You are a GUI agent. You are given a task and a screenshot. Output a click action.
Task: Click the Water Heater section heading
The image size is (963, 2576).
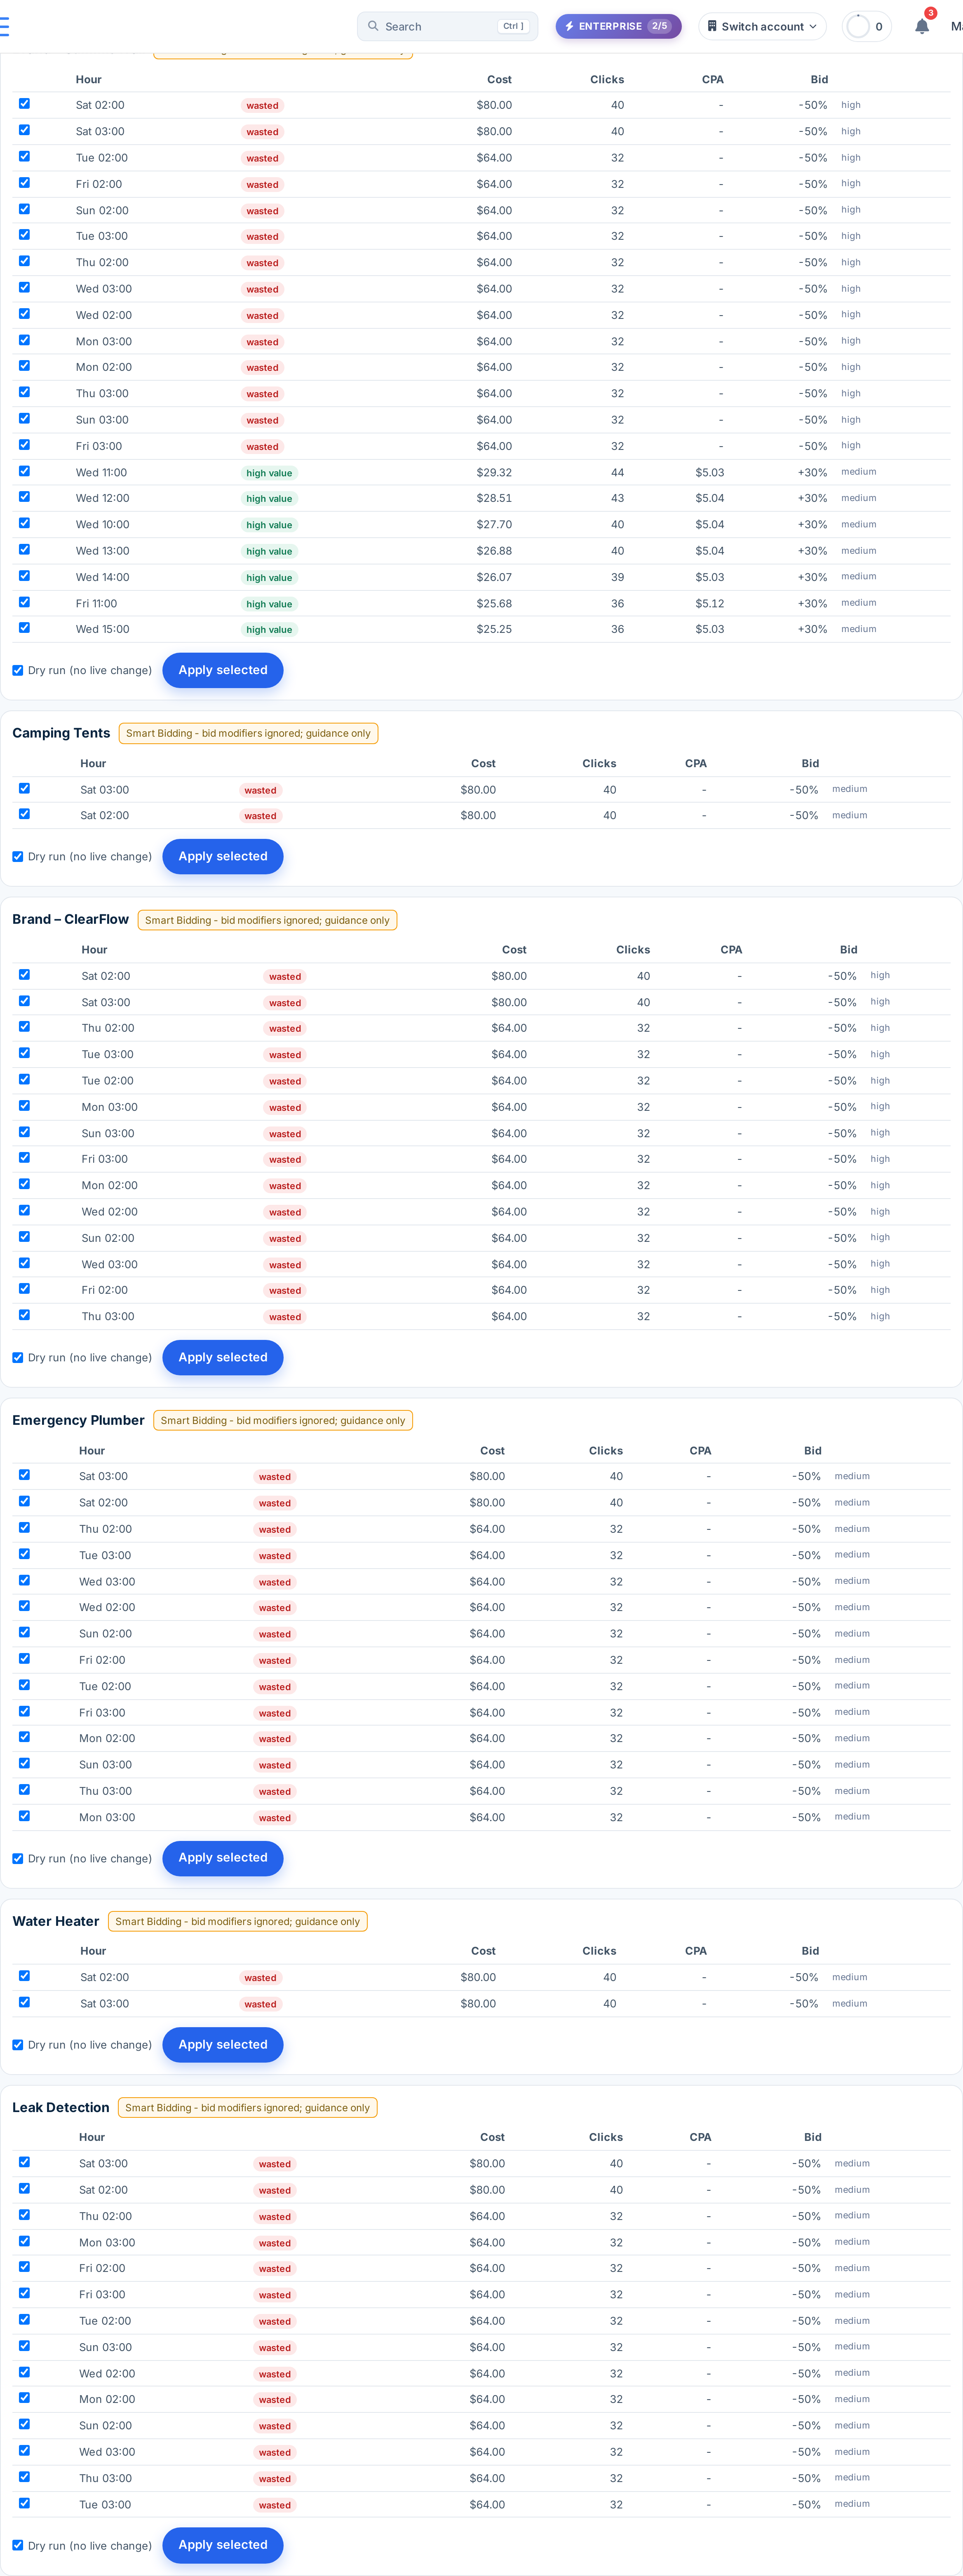click(56, 1921)
